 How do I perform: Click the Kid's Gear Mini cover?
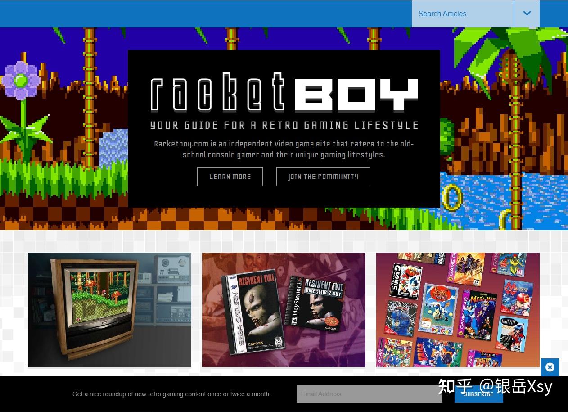(439, 307)
